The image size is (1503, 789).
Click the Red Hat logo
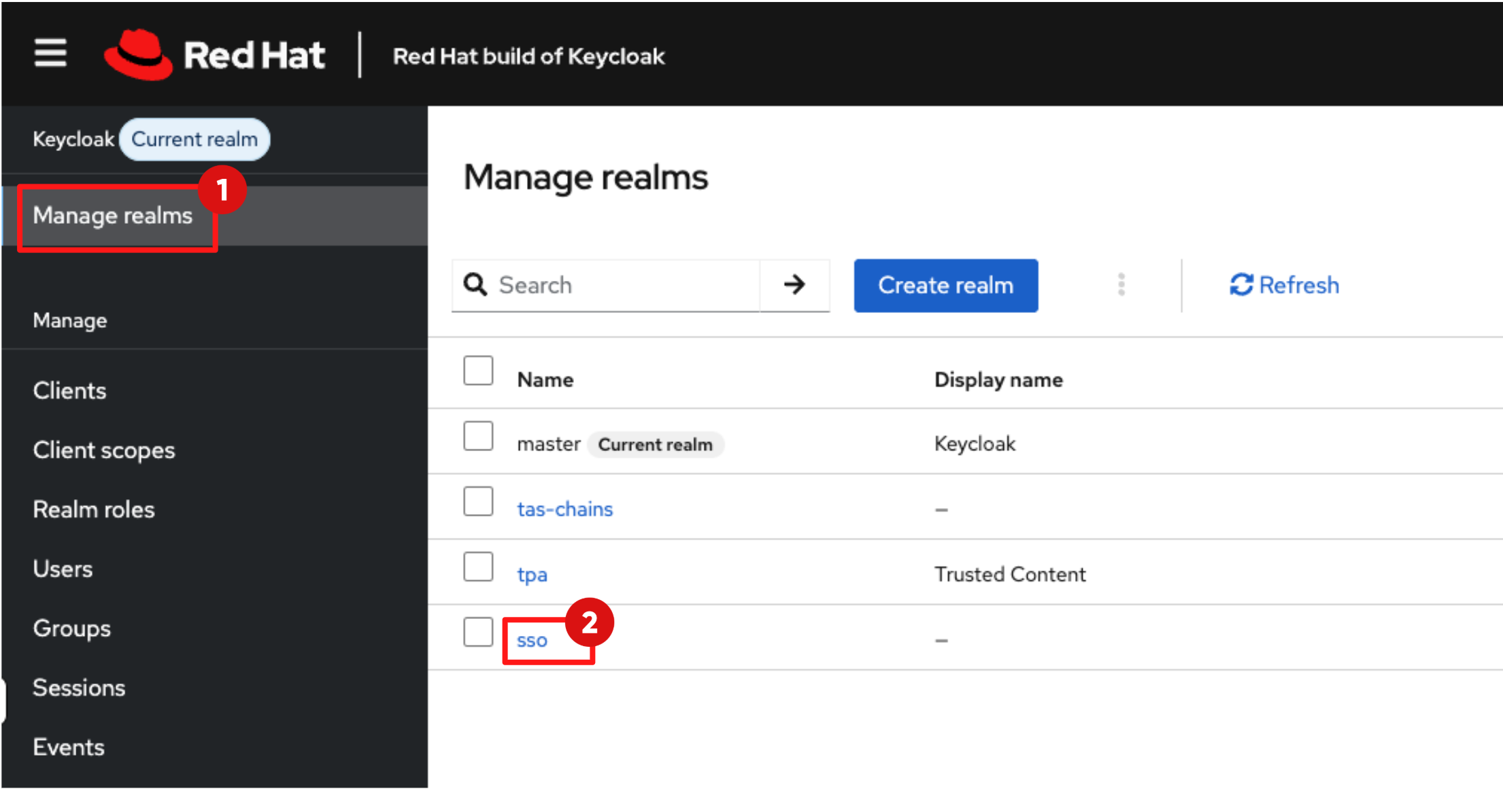[214, 54]
